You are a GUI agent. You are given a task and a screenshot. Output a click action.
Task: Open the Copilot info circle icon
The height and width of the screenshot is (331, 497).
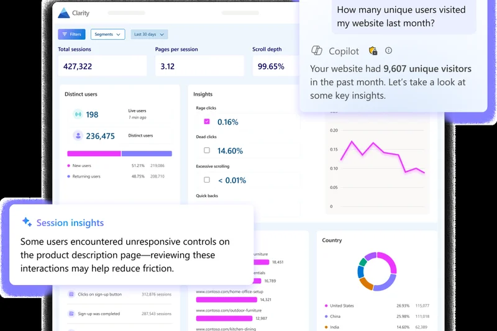(x=389, y=50)
